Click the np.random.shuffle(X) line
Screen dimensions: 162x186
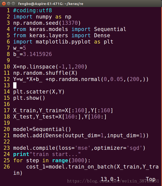coord(45,73)
